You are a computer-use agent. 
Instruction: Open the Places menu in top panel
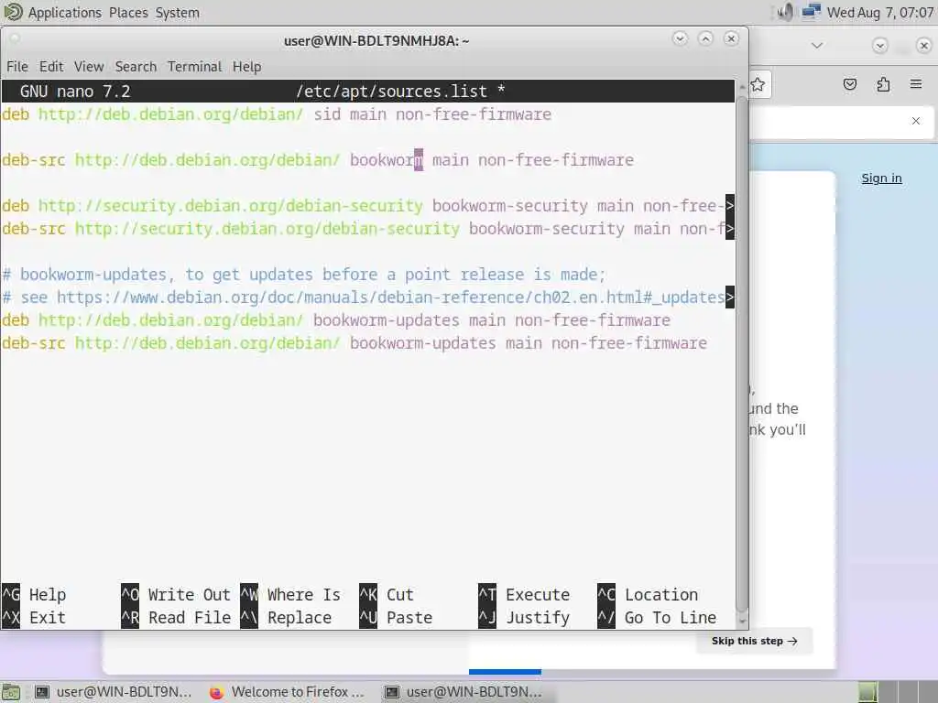(x=128, y=13)
